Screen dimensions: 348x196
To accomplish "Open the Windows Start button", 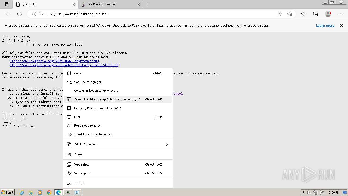I will [x=8, y=192].
